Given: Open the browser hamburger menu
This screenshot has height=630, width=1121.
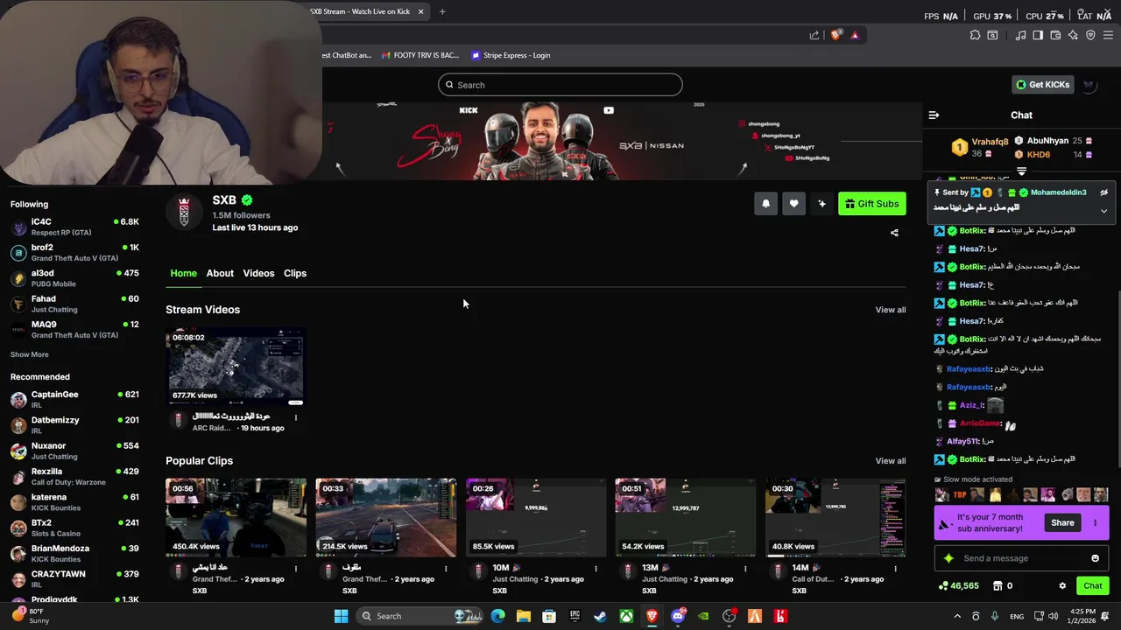Looking at the screenshot, I should coord(1109,35).
